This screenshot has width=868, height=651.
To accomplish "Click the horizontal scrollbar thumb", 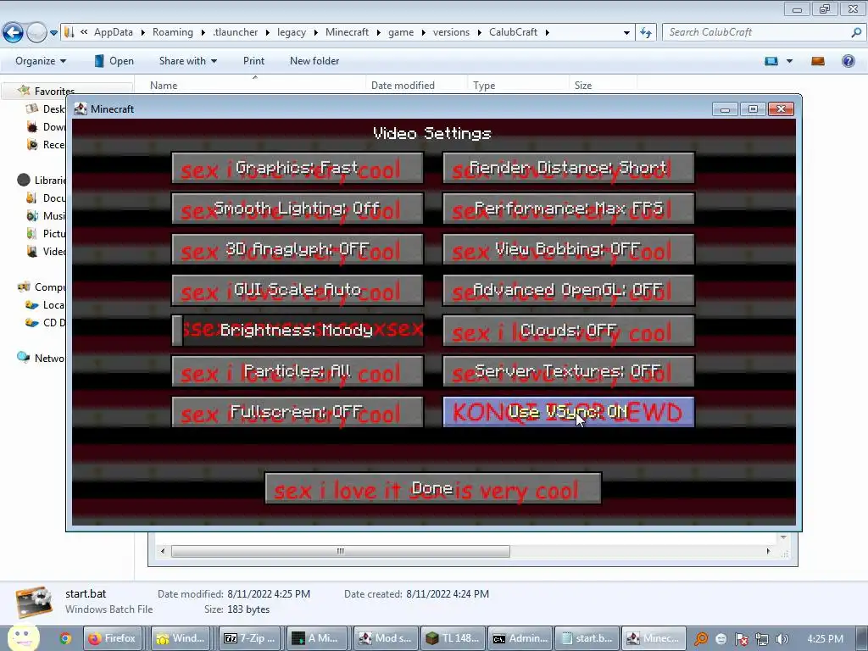I will click(341, 551).
